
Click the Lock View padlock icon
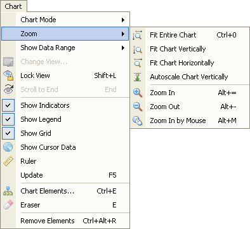pyautogui.click(x=8, y=75)
